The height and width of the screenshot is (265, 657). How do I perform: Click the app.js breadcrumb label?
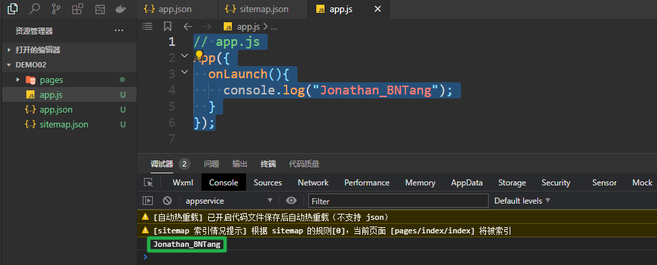249,27
